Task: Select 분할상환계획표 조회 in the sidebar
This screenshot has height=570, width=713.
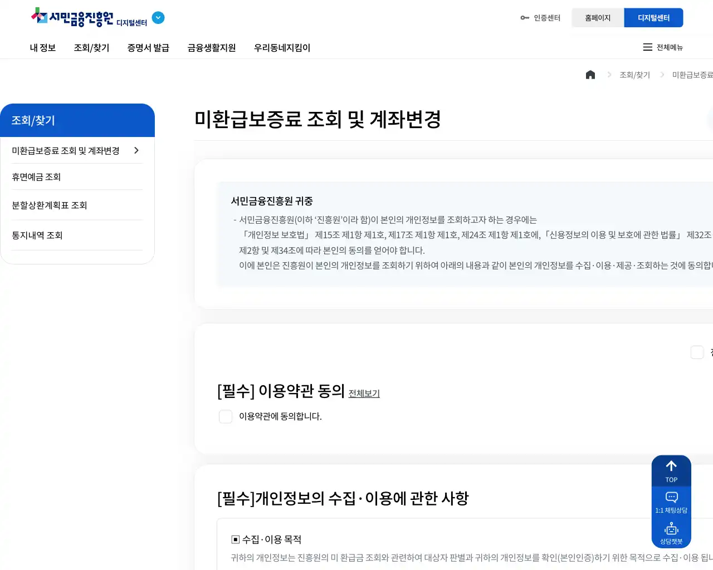Action: pyautogui.click(x=50, y=205)
